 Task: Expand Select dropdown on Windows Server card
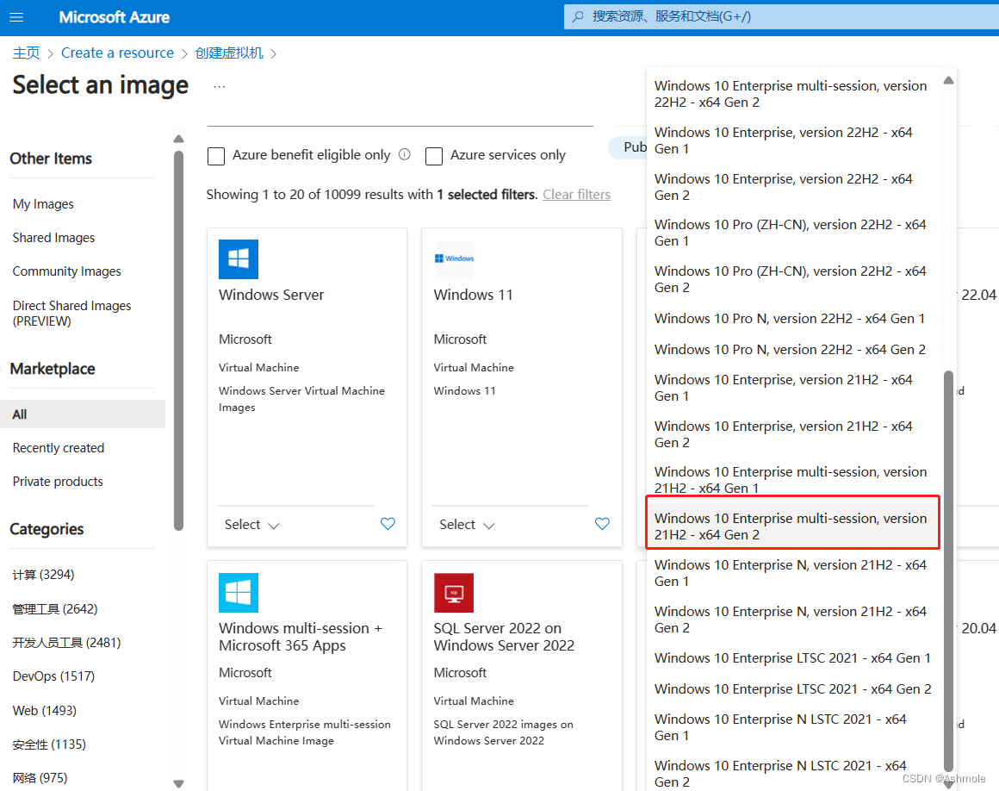click(251, 525)
